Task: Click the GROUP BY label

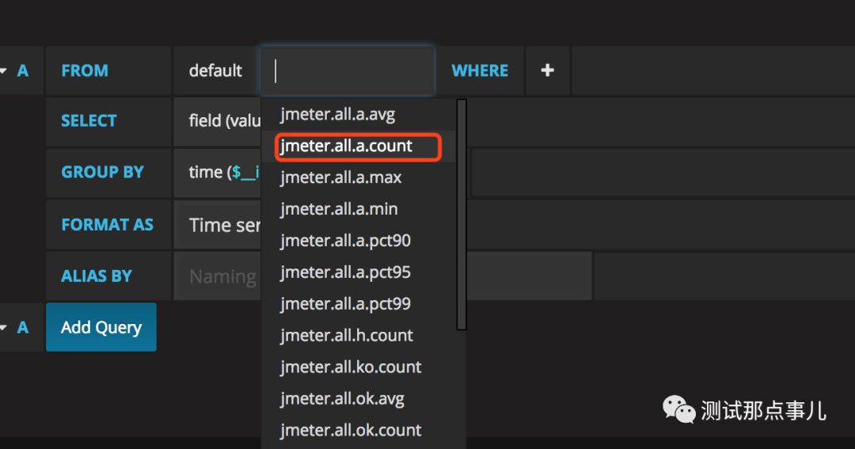Action: pyautogui.click(x=102, y=173)
